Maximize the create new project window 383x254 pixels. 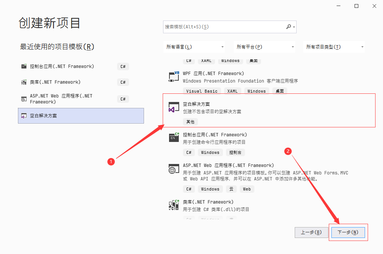356,6
